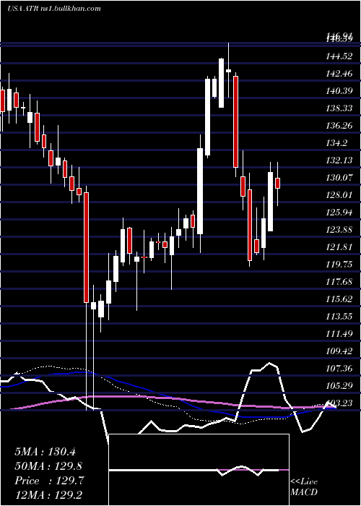The width and height of the screenshot is (361, 506).
Task: Click the 103.23 price label
Action: pyautogui.click(x=339, y=403)
